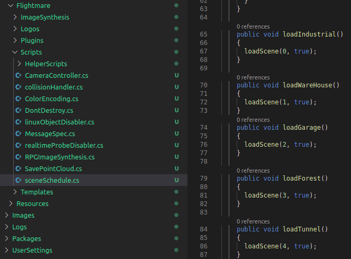This screenshot has height=259, width=351.
Task: Click the C# icon beside MessageSpec.cs
Action: (19, 134)
